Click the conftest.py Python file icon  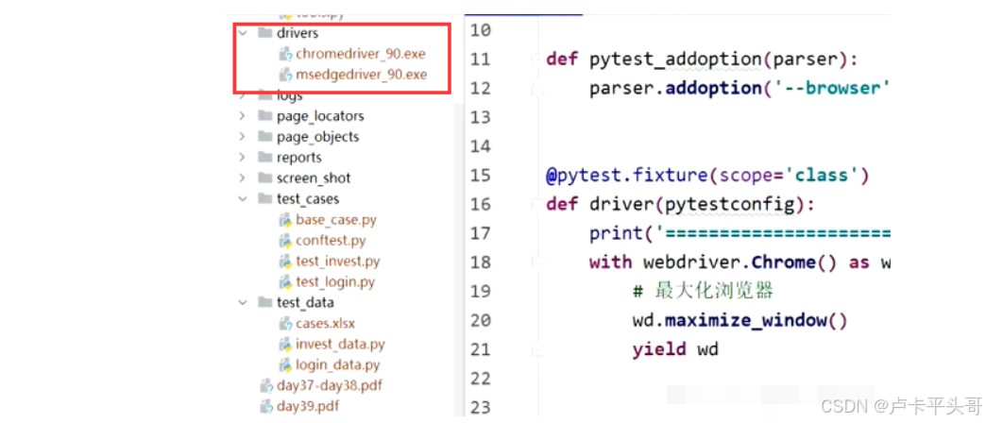click(285, 241)
